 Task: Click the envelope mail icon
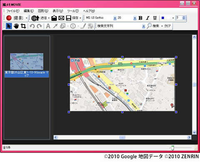tap(61, 18)
